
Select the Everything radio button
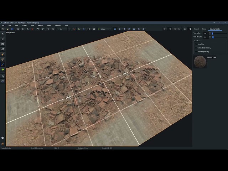(196, 44)
